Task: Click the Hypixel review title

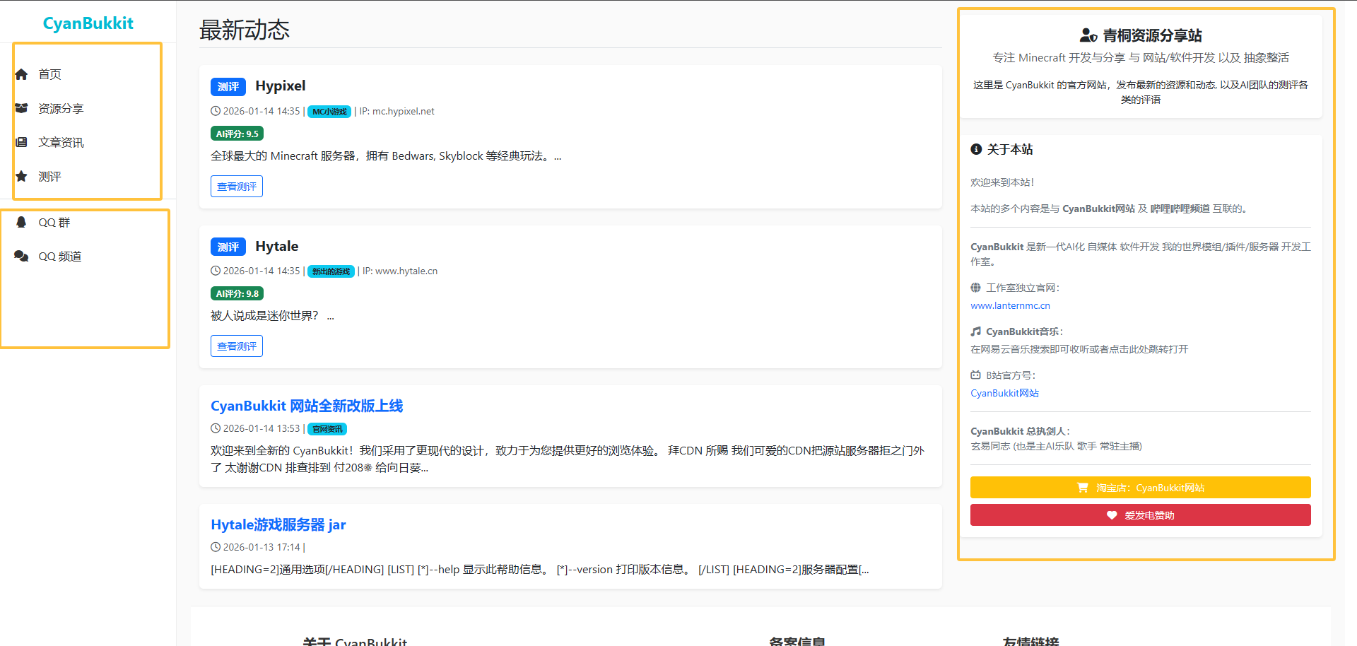Action: click(281, 86)
